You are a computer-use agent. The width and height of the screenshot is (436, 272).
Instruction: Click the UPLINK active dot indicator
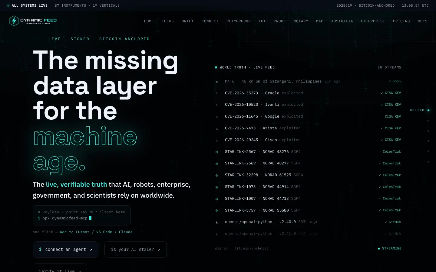(428, 110)
